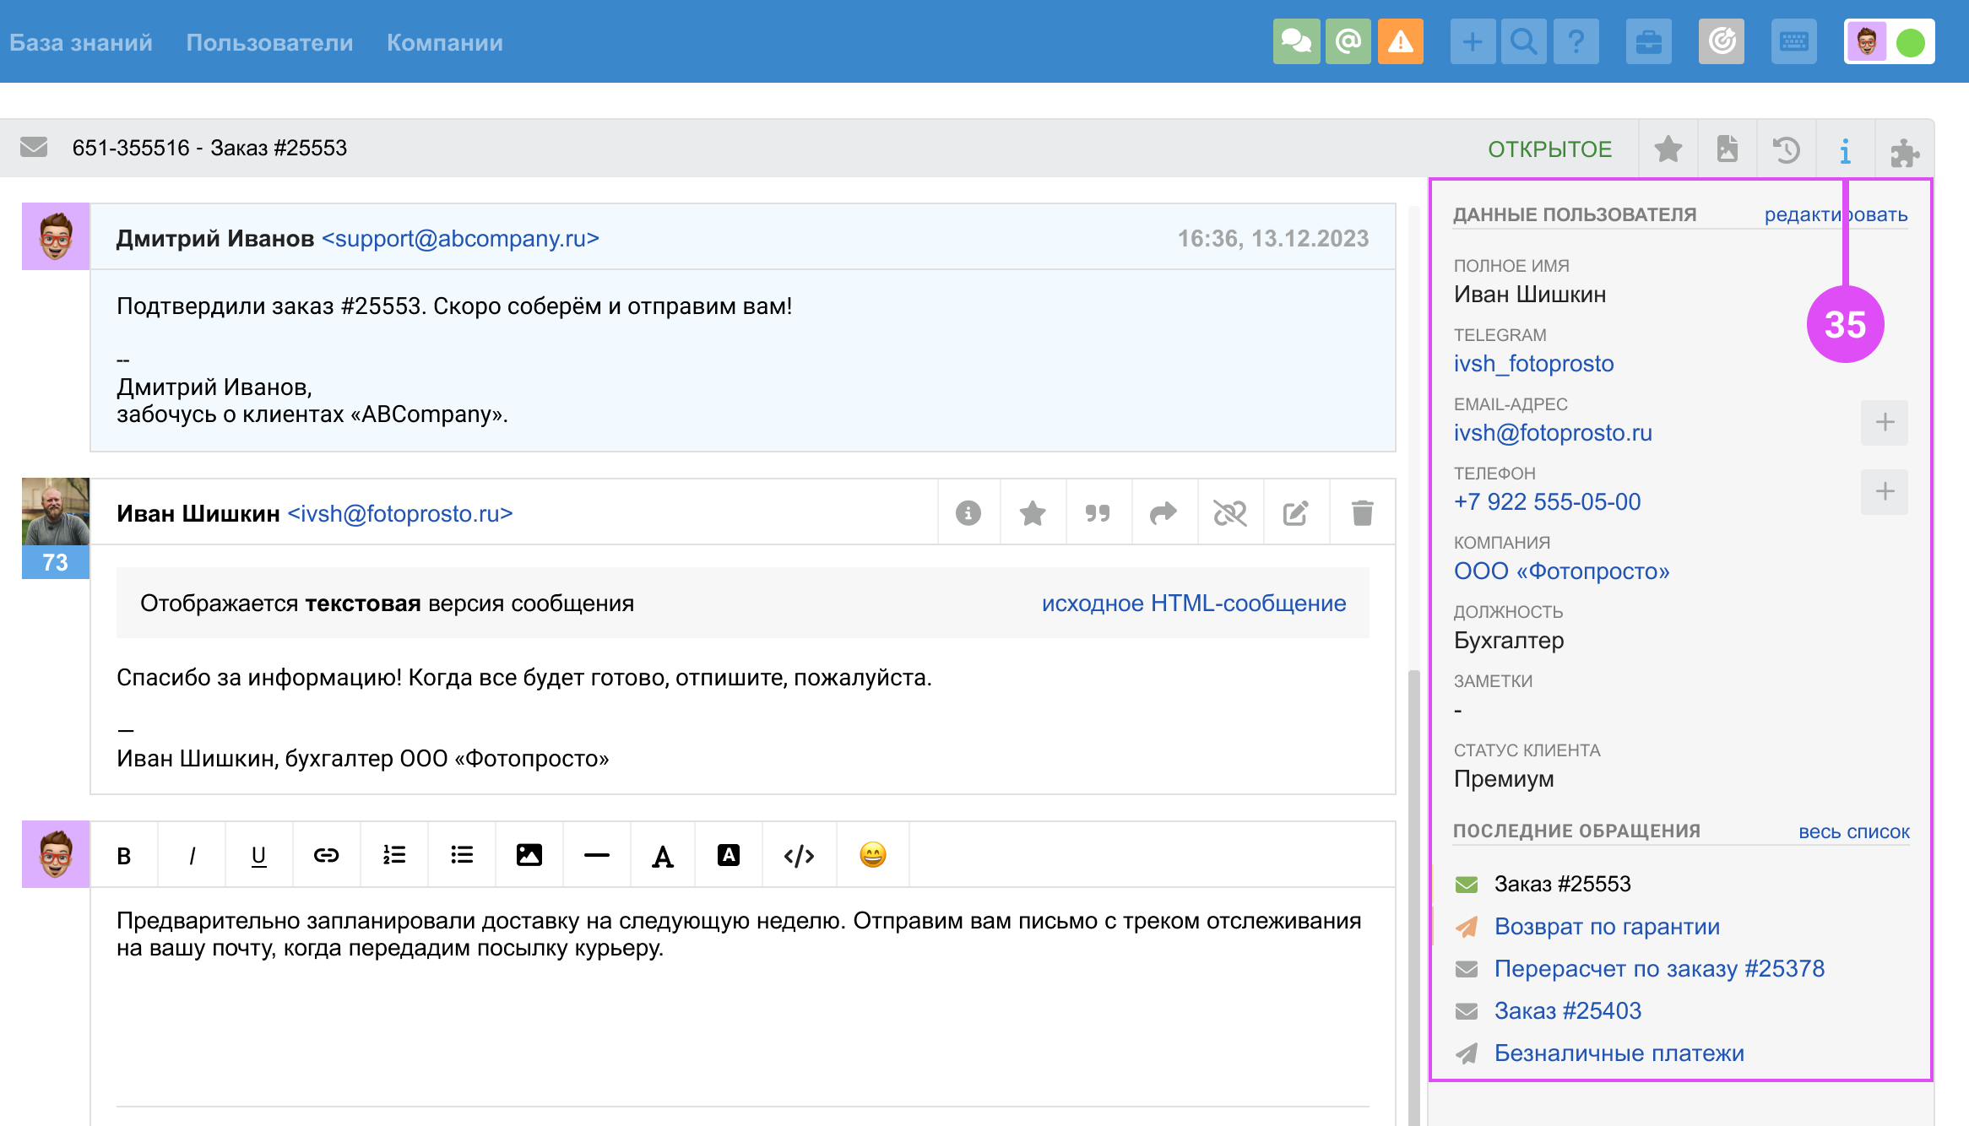Quote Ivan Shishkin's message
The width and height of the screenshot is (1969, 1126).
pyautogui.click(x=1098, y=513)
